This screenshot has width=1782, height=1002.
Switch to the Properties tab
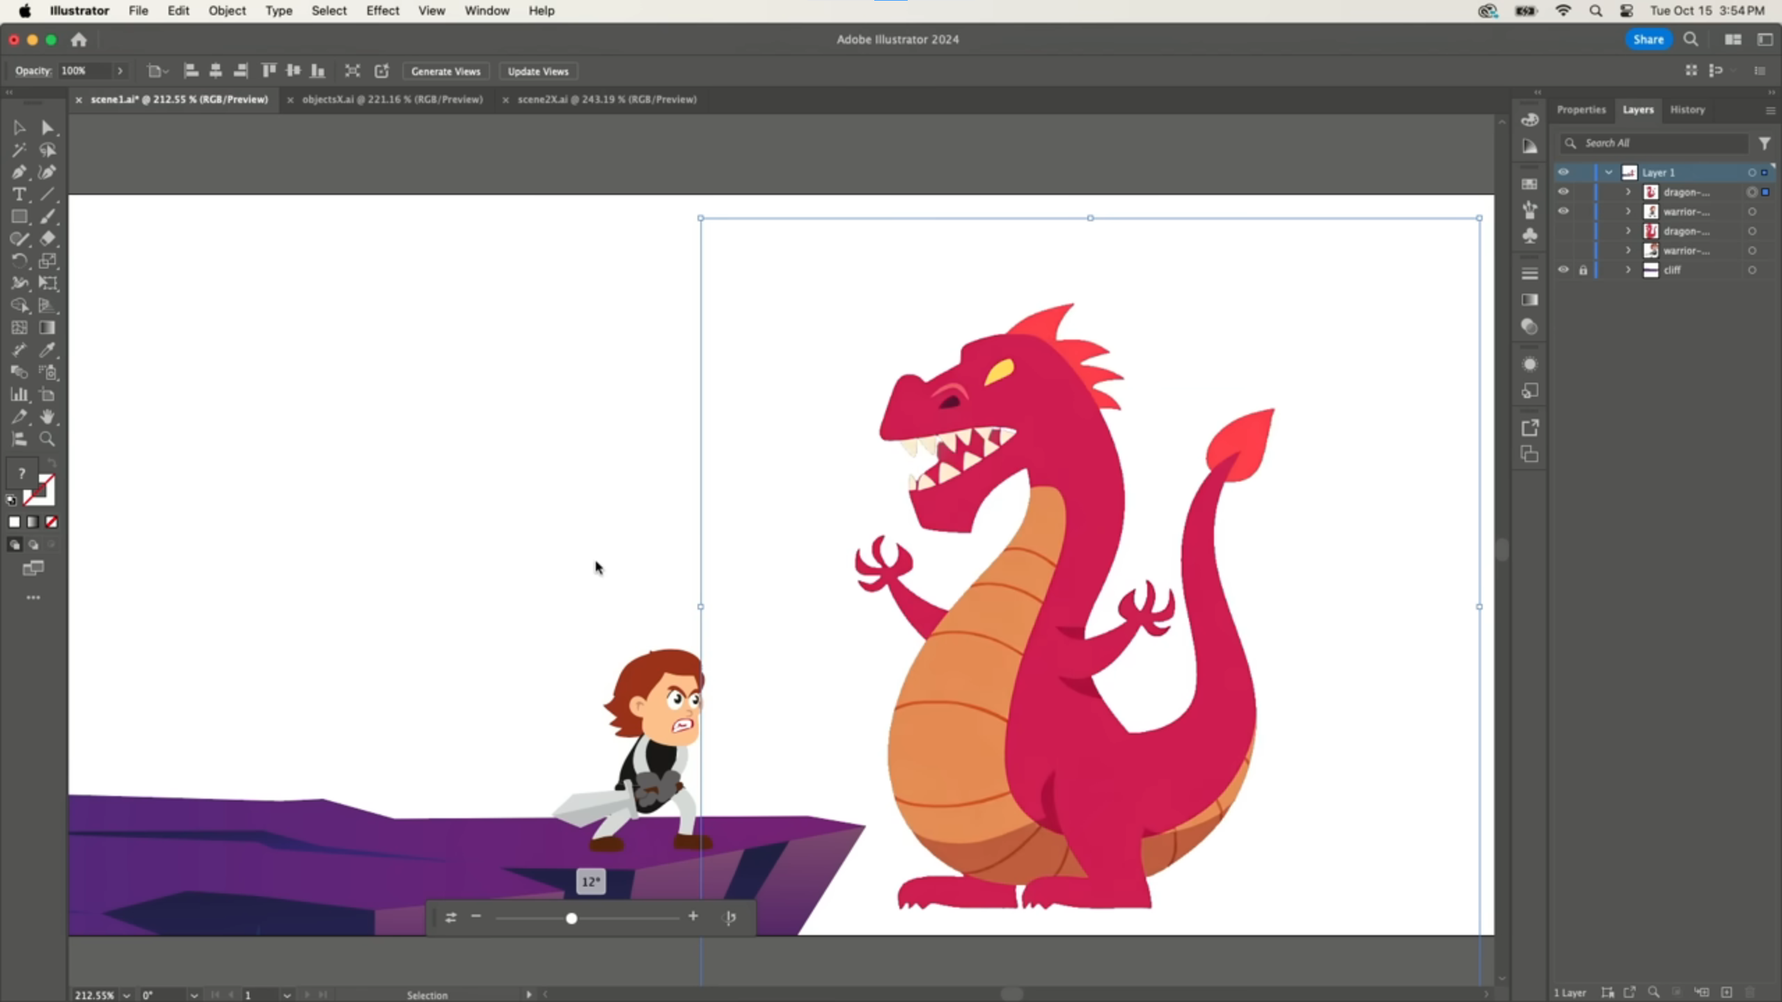1582,109
